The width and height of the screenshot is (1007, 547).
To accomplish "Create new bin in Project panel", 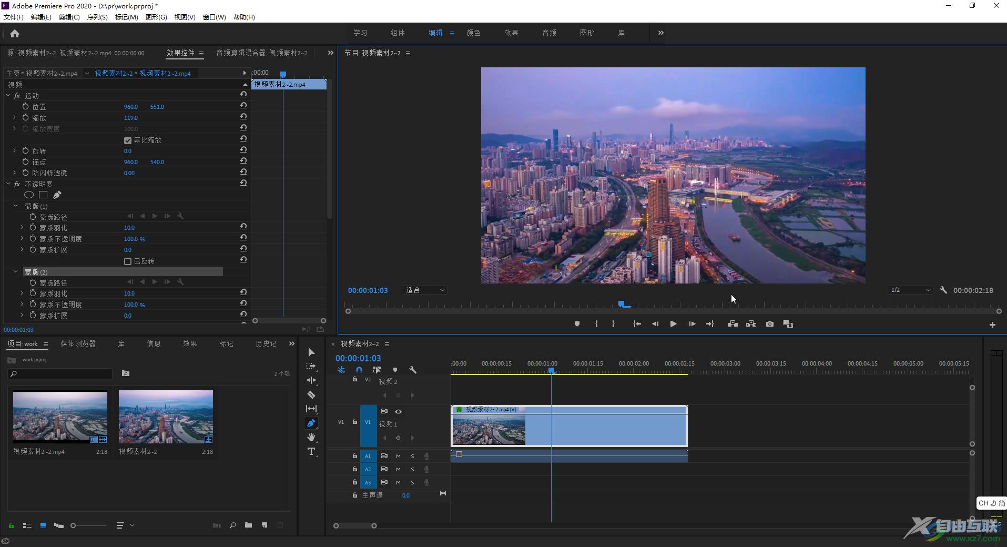I will (x=248, y=525).
